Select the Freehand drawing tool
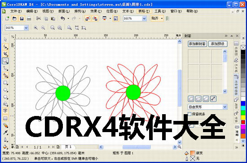Viewport: 247px width, 163px height. point(5,69)
